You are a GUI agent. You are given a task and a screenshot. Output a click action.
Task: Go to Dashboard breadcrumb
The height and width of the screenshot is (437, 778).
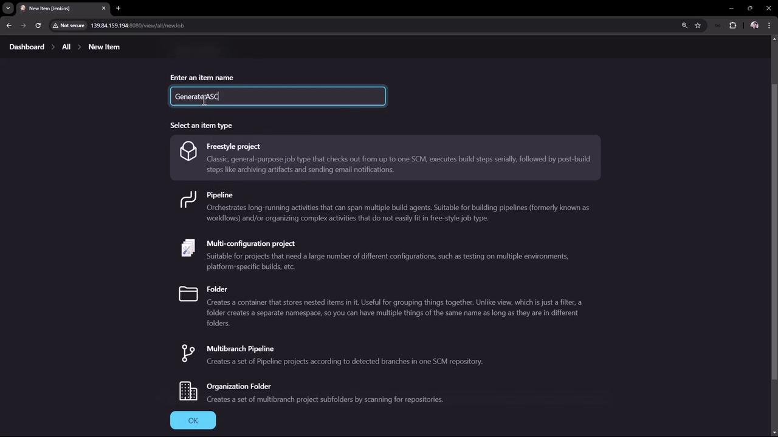(x=27, y=47)
